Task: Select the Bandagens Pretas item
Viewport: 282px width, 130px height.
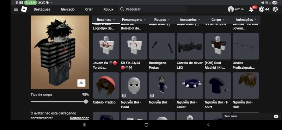Action: 162,46
